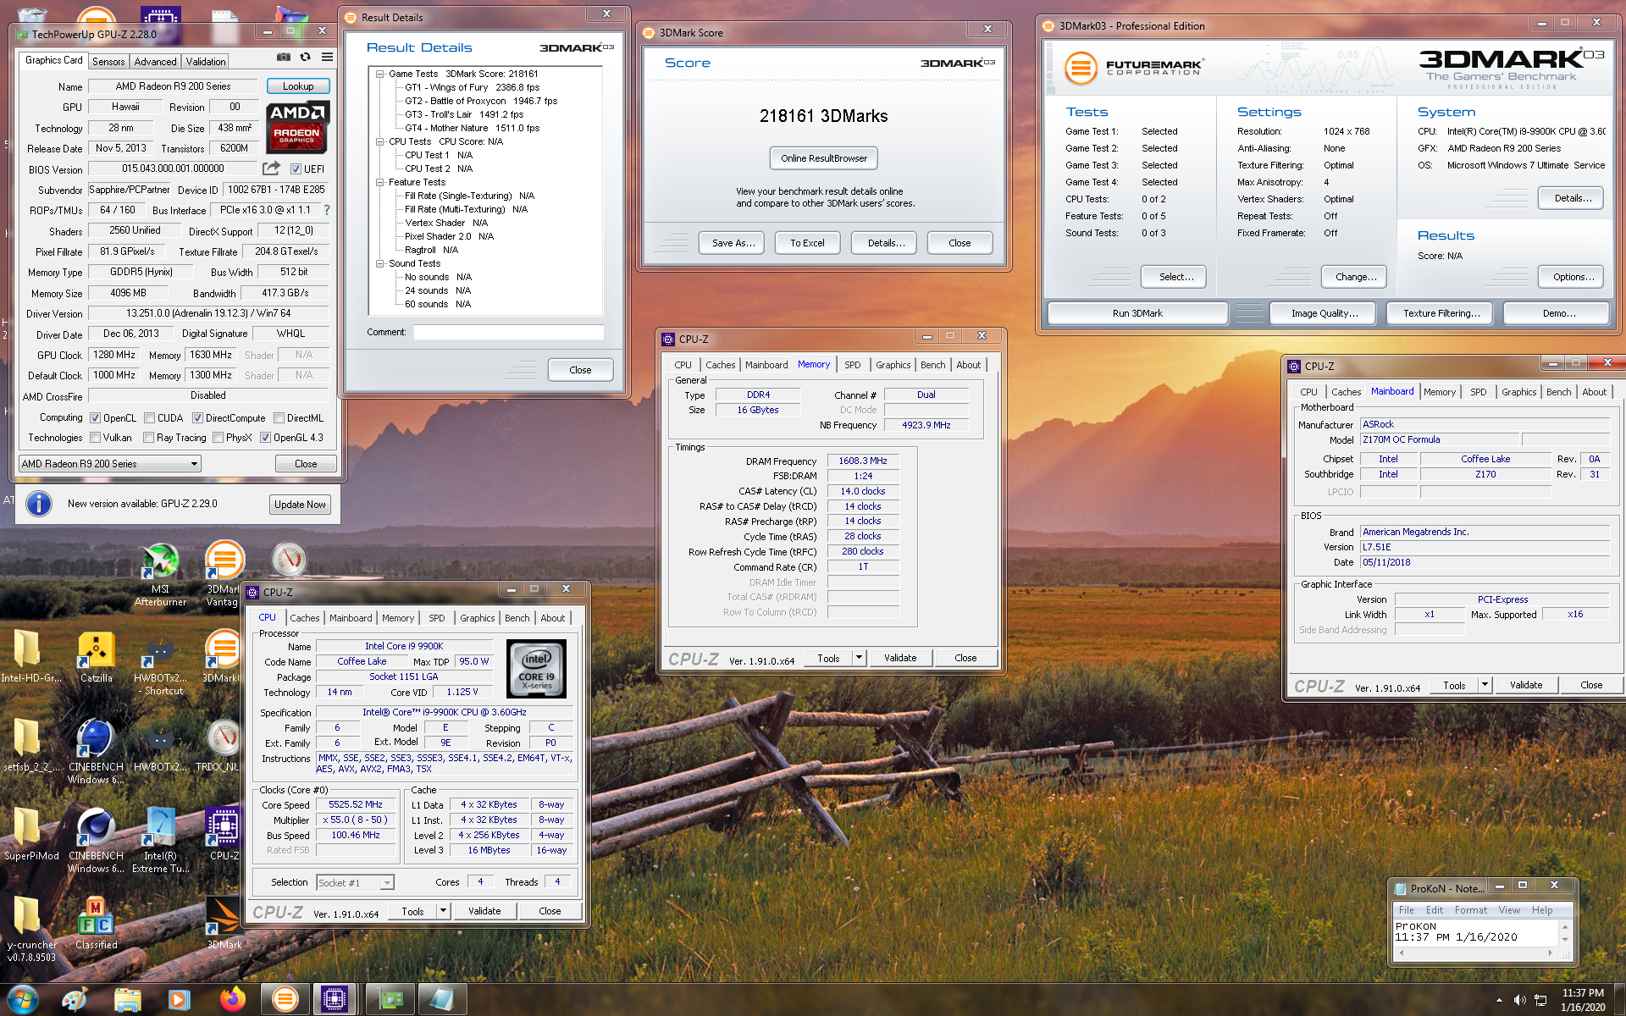The width and height of the screenshot is (1626, 1016).
Task: Click the Image Quality... button
Action: 1325,313
